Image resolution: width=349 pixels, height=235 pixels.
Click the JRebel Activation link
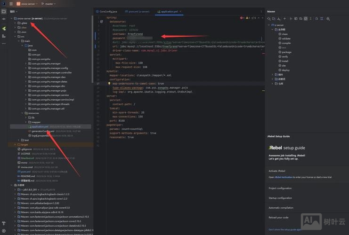click(x=285, y=177)
